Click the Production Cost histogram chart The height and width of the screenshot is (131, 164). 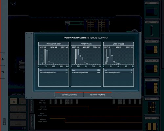point(54,57)
